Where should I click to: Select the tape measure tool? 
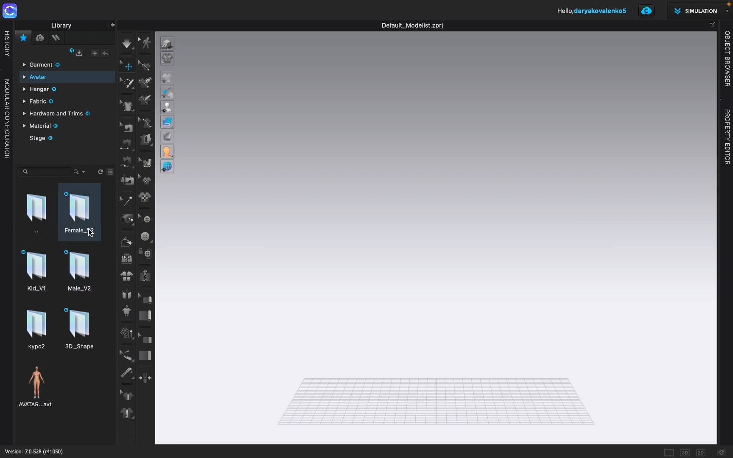coord(127,373)
